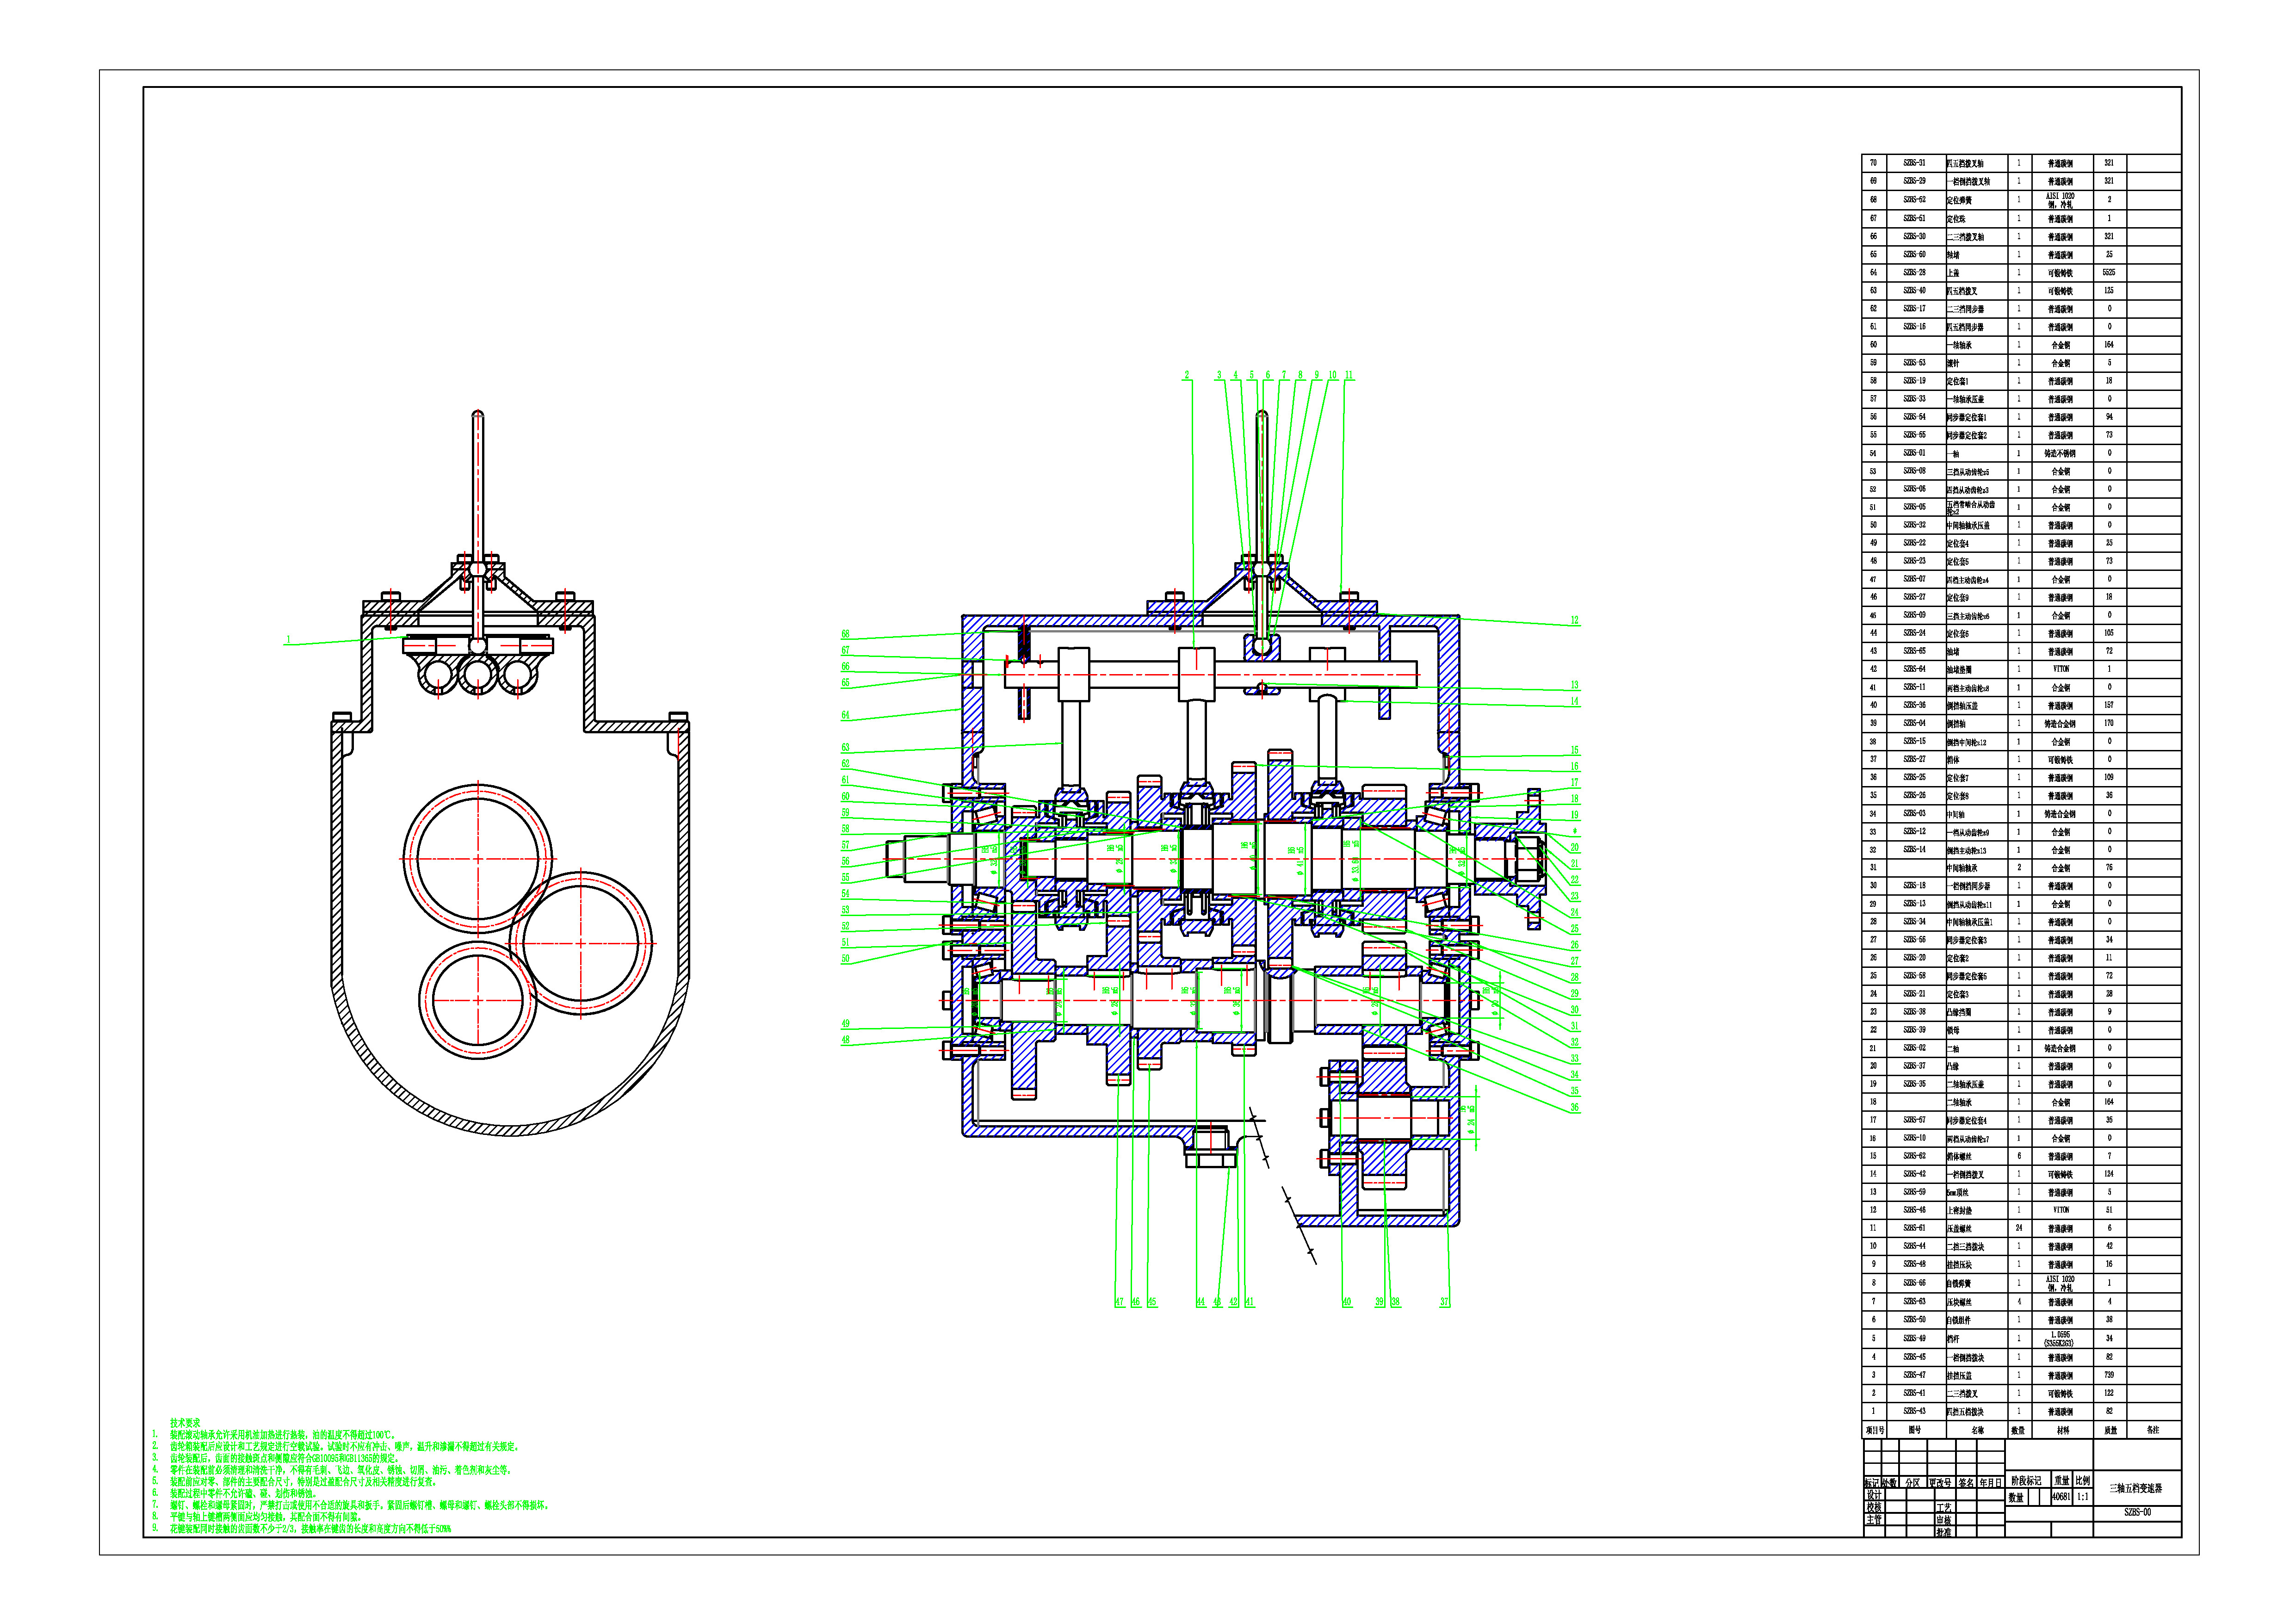Click the weight value '40681'
The height and width of the screenshot is (1623, 2296).
[2061, 1497]
